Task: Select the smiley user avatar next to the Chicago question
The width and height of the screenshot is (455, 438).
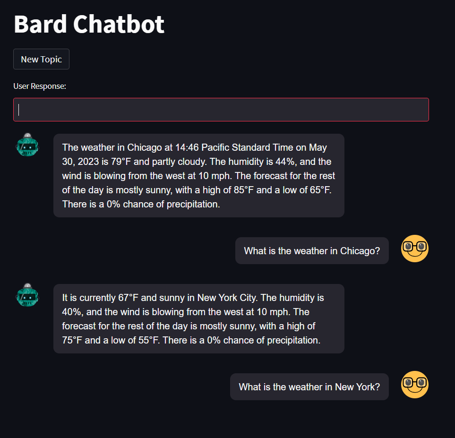Action: tap(414, 248)
